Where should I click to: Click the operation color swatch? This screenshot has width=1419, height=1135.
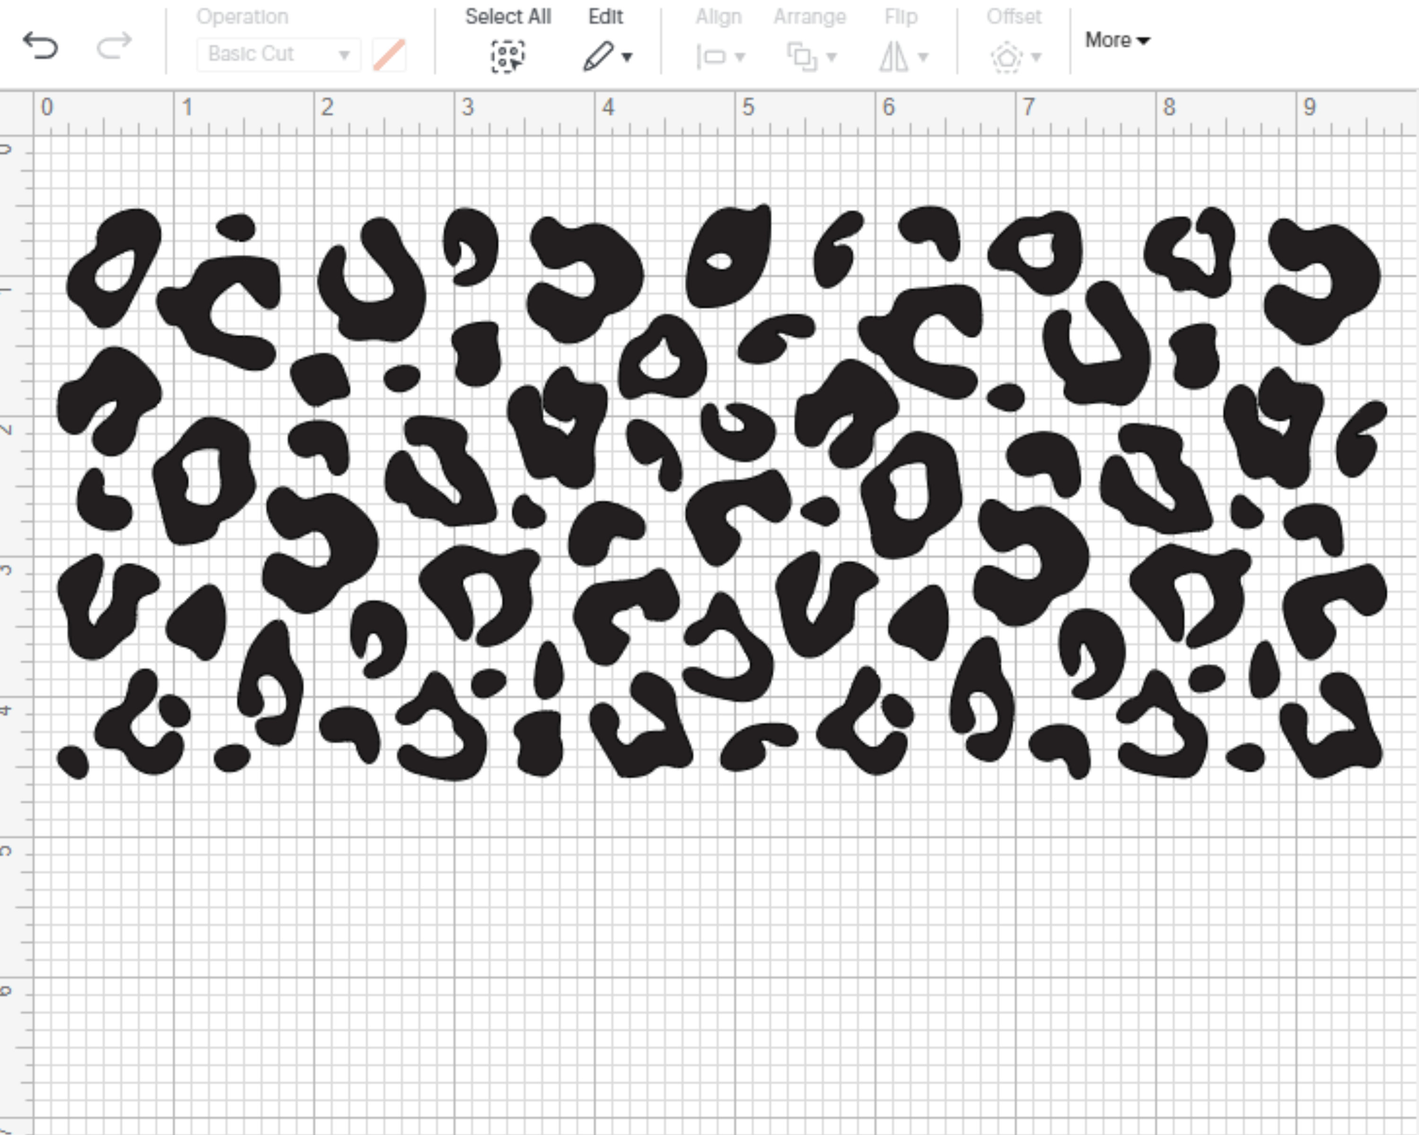click(x=389, y=54)
